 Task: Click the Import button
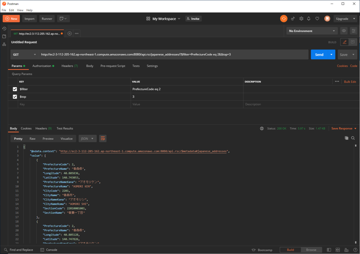pyautogui.click(x=29, y=19)
